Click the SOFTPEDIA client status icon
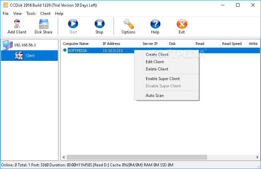The height and width of the screenshot is (169, 261). [x=65, y=50]
